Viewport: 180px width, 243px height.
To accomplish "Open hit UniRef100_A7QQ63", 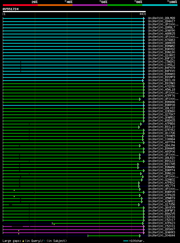I will coord(161,40).
